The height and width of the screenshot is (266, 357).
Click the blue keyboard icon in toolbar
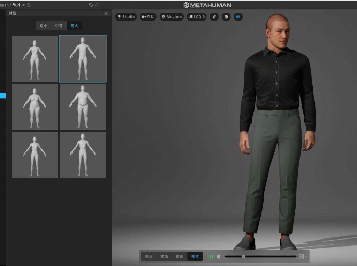[238, 17]
